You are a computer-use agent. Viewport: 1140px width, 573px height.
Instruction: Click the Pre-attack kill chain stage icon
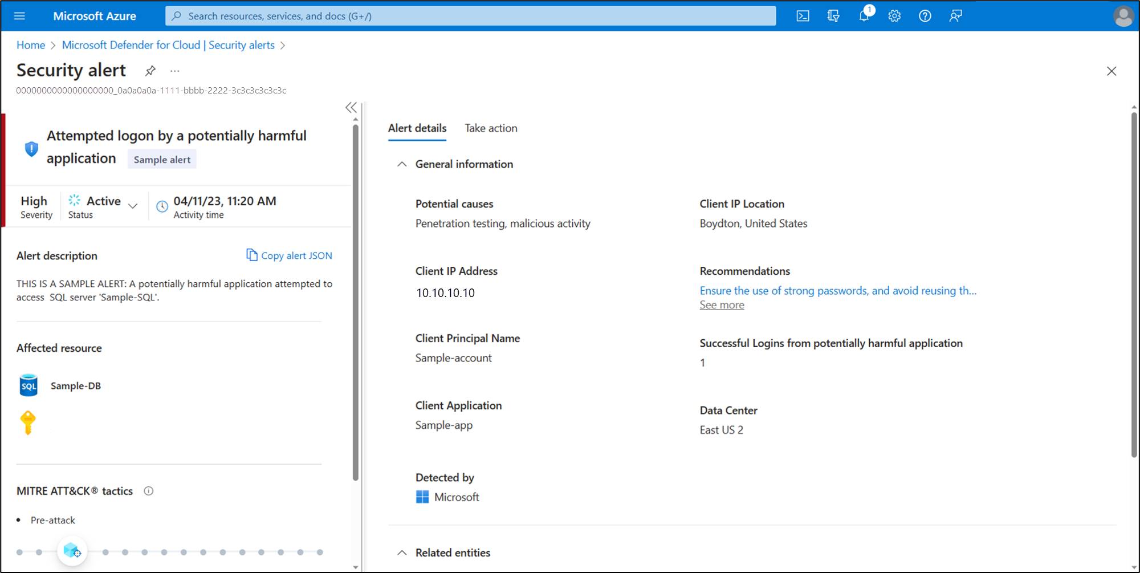point(72,551)
